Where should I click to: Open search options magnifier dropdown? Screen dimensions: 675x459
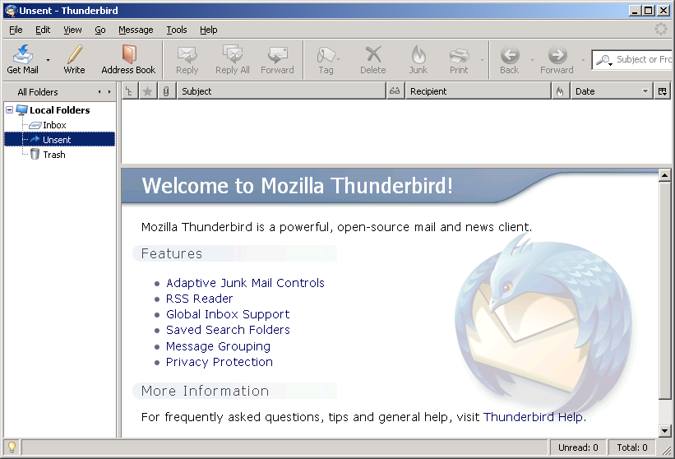[604, 60]
